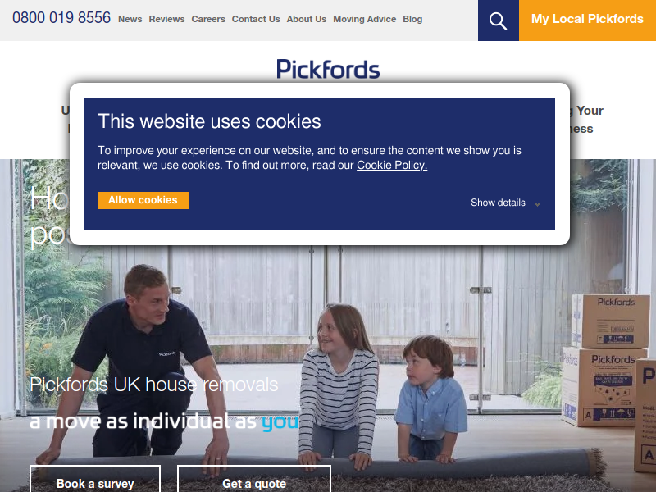656x492 pixels.
Task: Open My Local Pickfords
Action: [x=587, y=20]
